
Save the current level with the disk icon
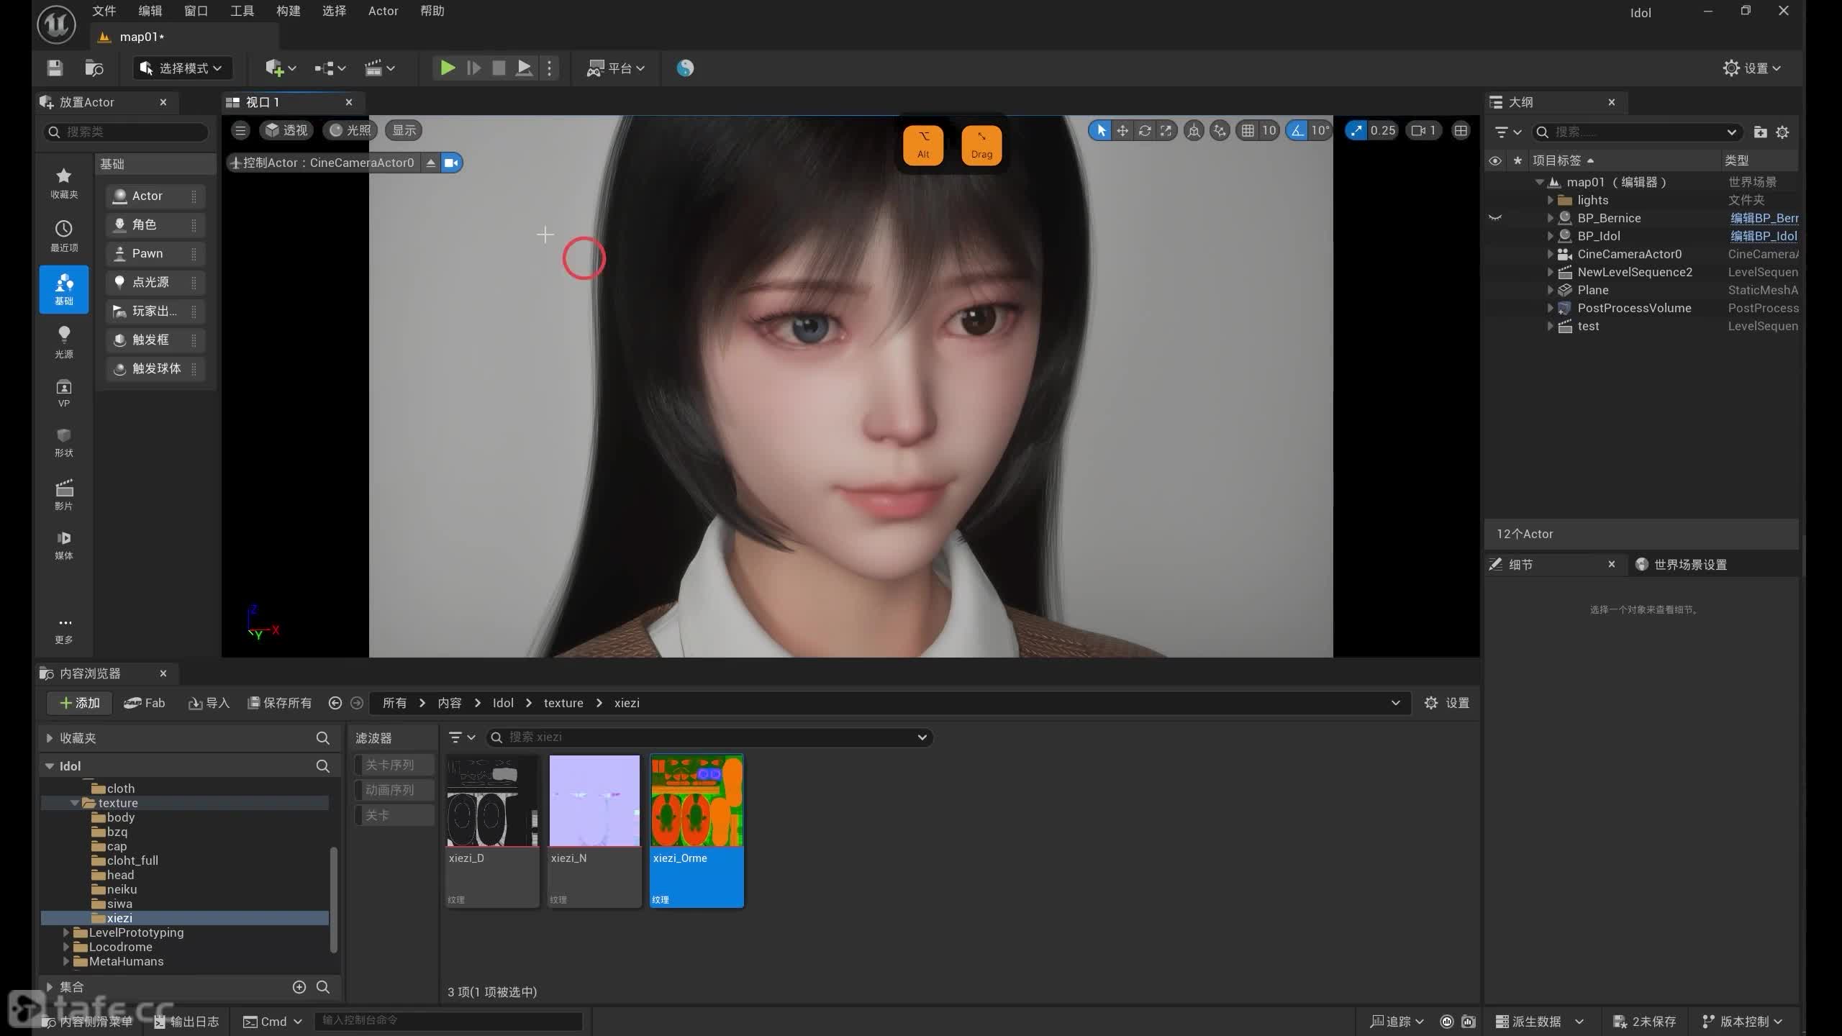[55, 68]
